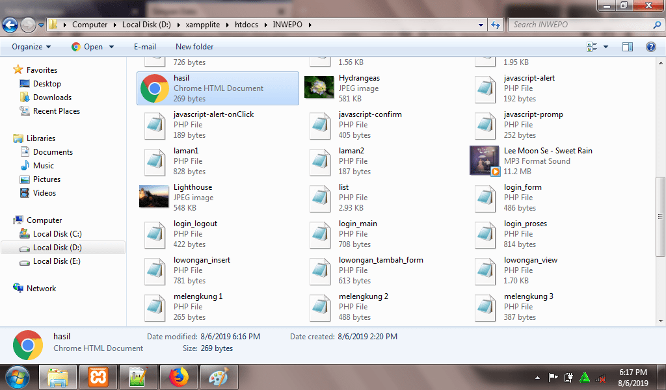Open the Pictures library

(47, 179)
